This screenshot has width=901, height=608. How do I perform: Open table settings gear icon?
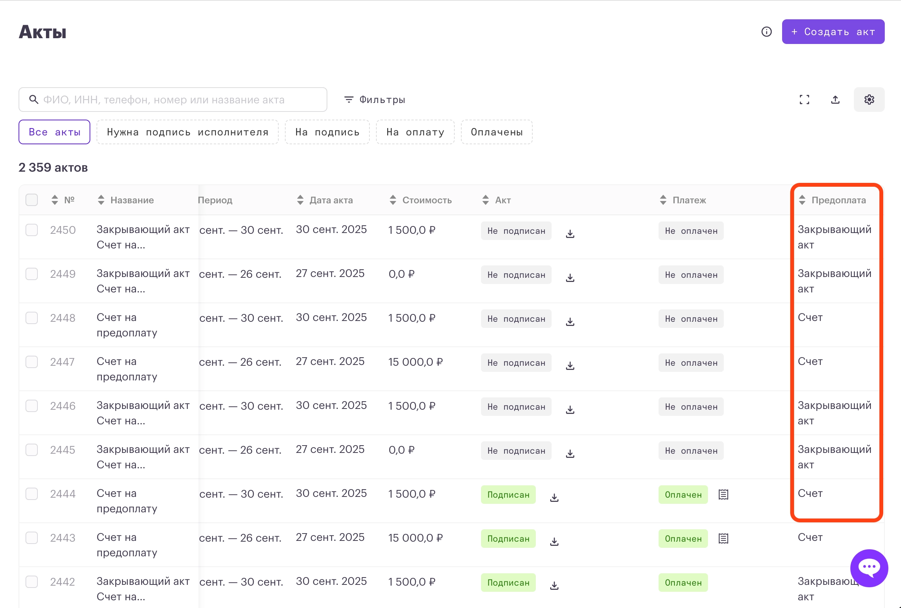(869, 100)
